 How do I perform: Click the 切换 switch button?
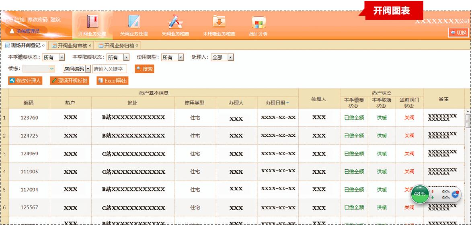pyautogui.click(x=458, y=33)
